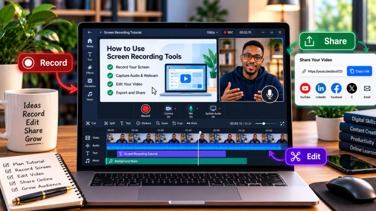Select the Video track icon
The height and width of the screenshot is (211, 376).
pos(87,138)
